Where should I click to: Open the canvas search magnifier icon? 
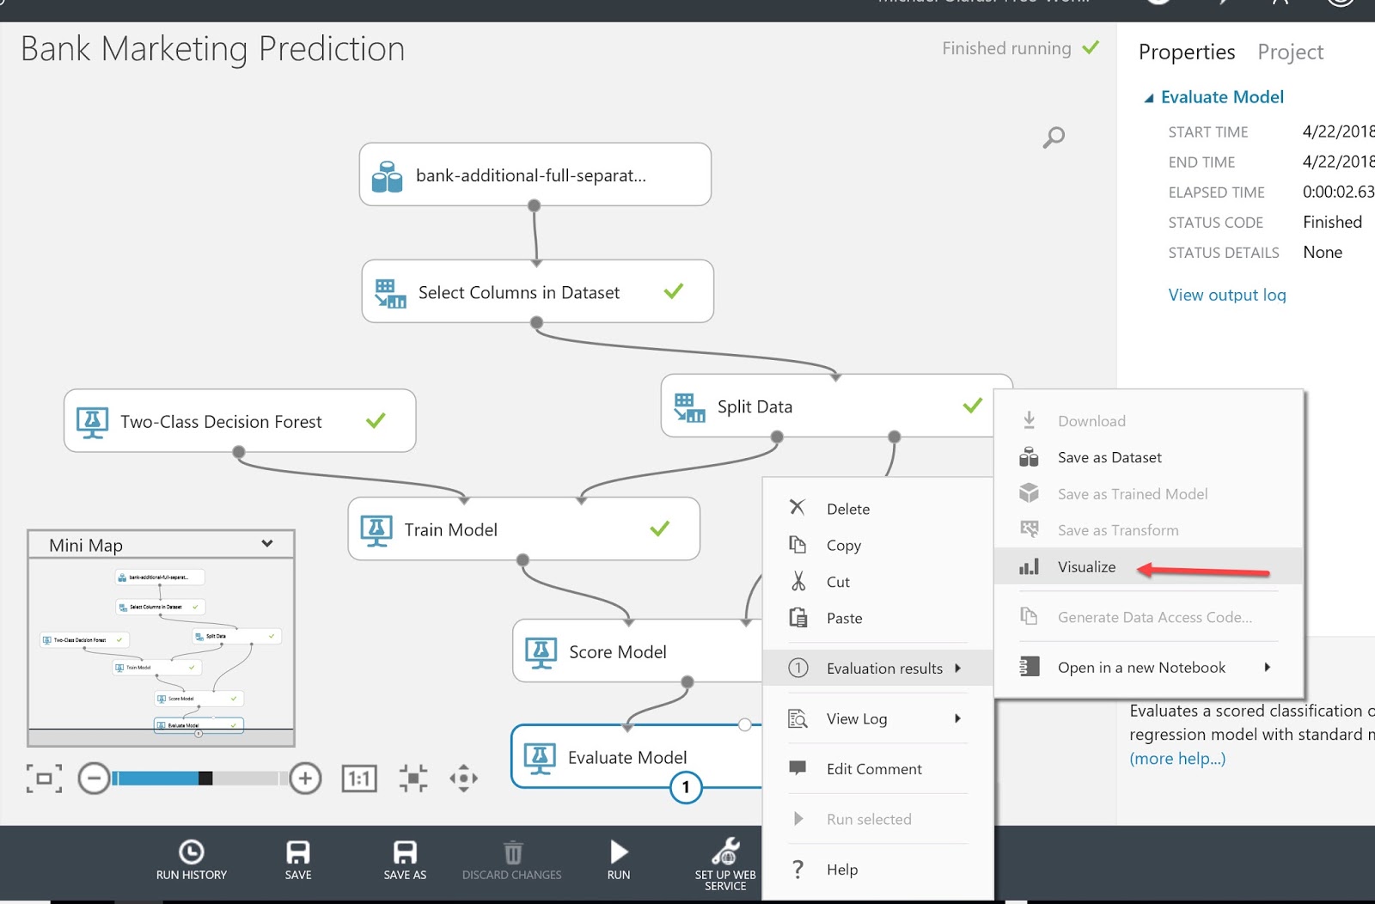coord(1053,137)
